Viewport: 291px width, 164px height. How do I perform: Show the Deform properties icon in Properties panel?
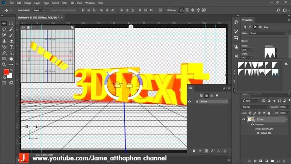pyautogui.click(x=250, y=27)
